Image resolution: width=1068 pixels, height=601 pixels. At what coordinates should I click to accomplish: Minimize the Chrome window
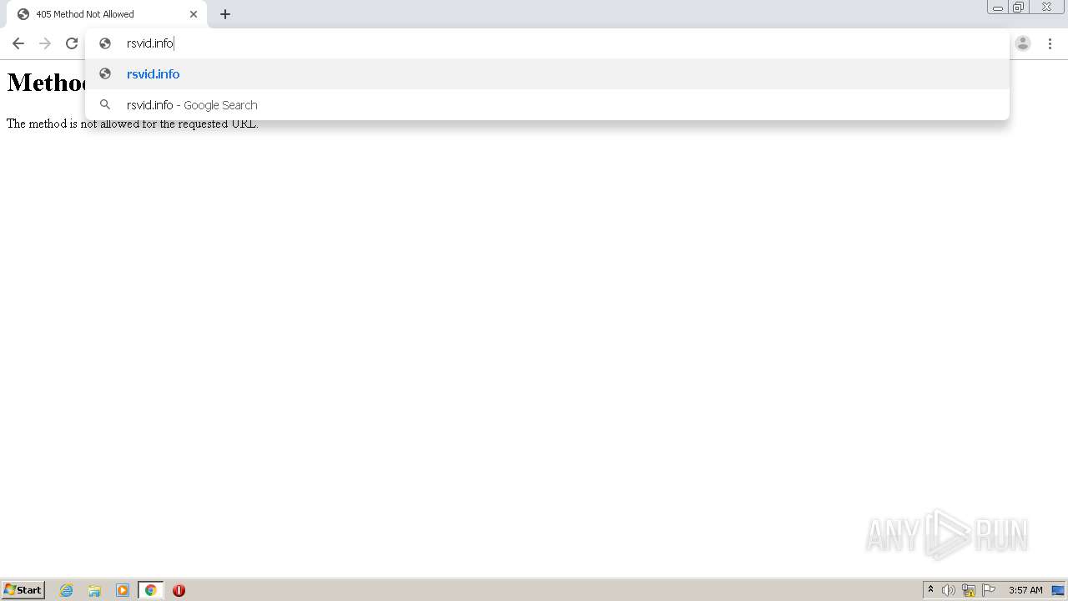pyautogui.click(x=998, y=8)
